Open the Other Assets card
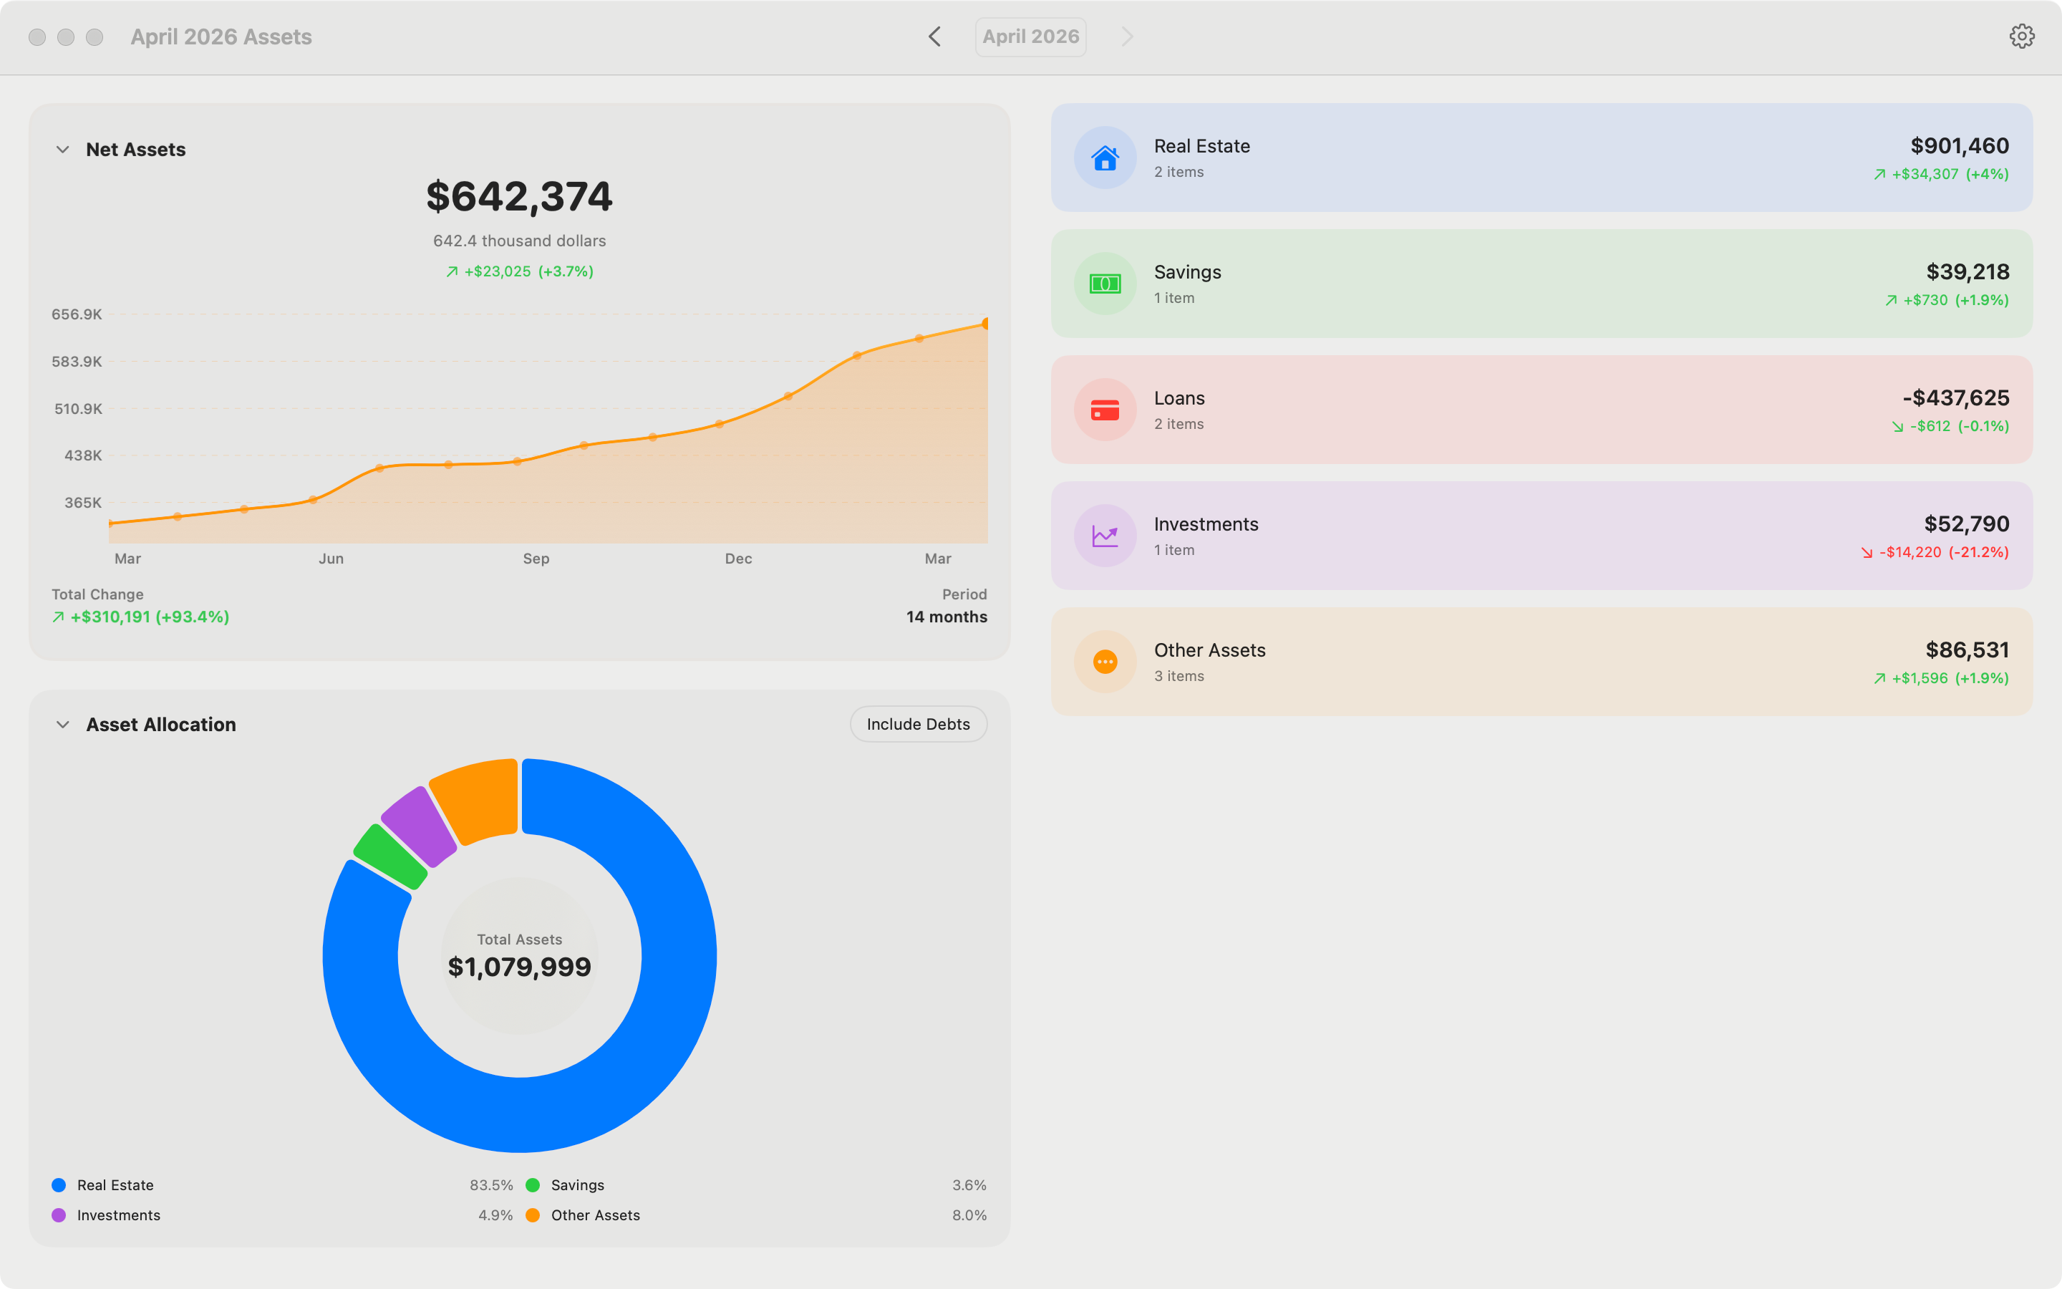The image size is (2062, 1289). (1541, 662)
